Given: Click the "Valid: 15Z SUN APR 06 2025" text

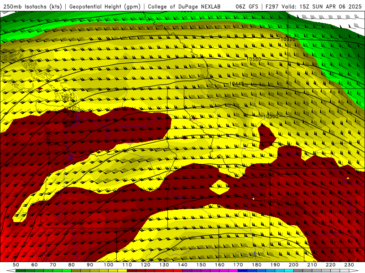Looking at the screenshot, I should pyautogui.click(x=322, y=6).
